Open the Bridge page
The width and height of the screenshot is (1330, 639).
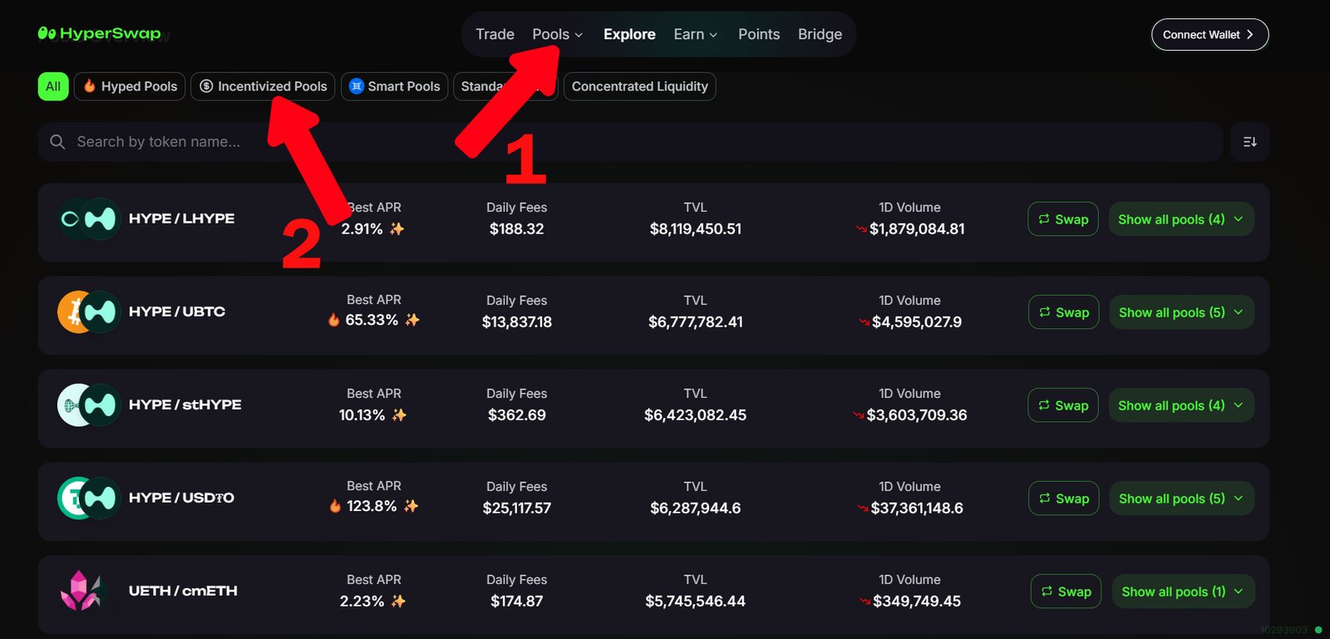[x=820, y=34]
